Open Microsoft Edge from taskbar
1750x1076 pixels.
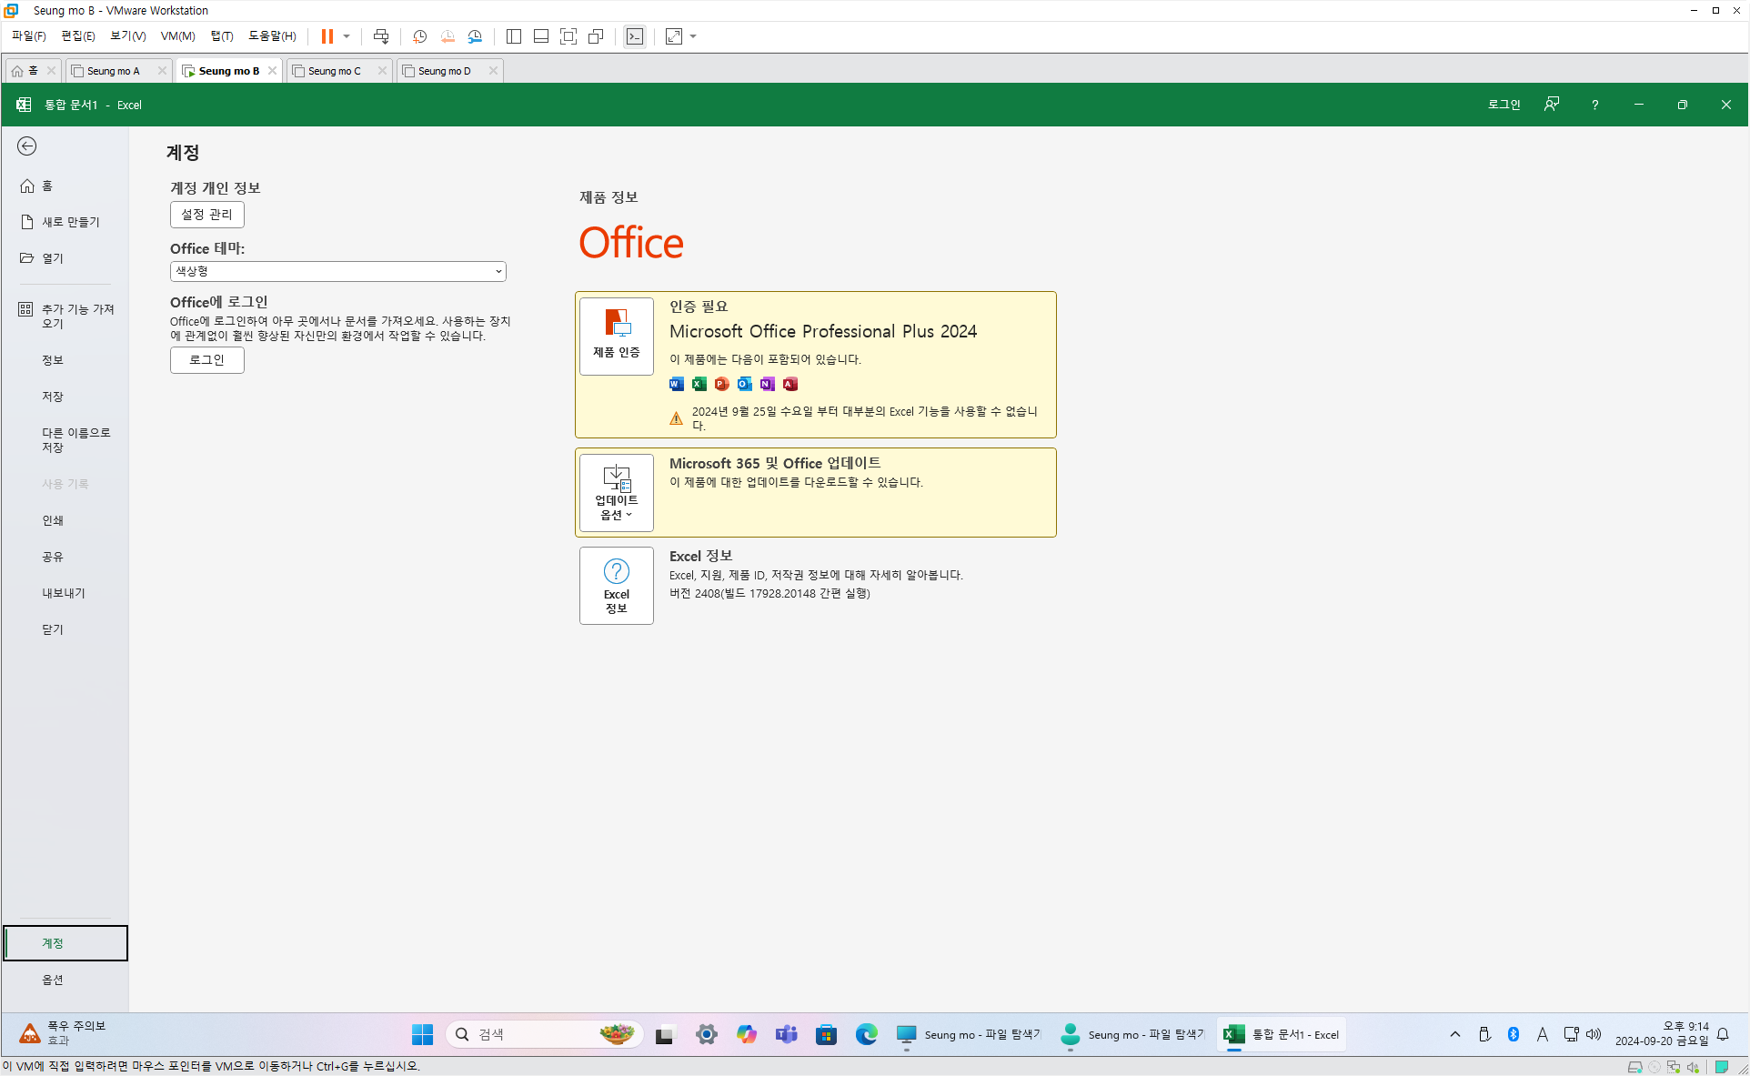pyautogui.click(x=866, y=1034)
